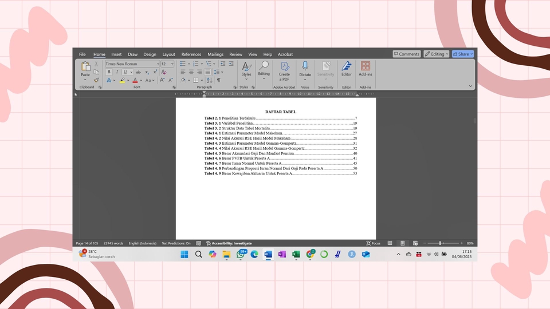Decrease paragraph indent
Image resolution: width=550 pixels, height=309 pixels.
pos(223,64)
